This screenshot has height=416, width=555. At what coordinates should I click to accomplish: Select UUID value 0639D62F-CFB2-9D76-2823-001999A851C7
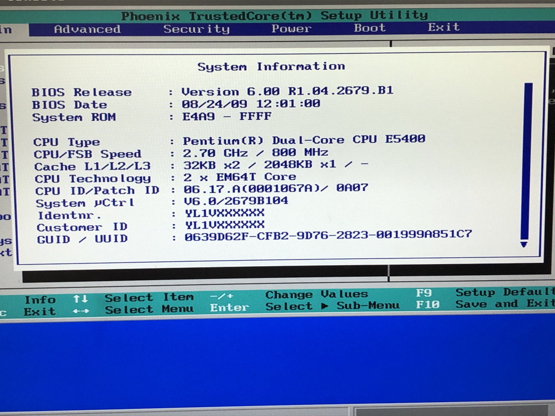click(x=328, y=235)
